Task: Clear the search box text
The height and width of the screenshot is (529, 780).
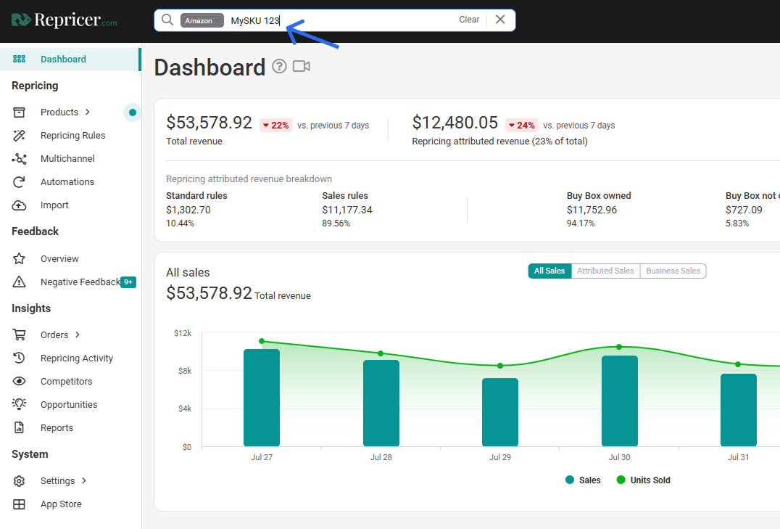Action: pyautogui.click(x=468, y=20)
